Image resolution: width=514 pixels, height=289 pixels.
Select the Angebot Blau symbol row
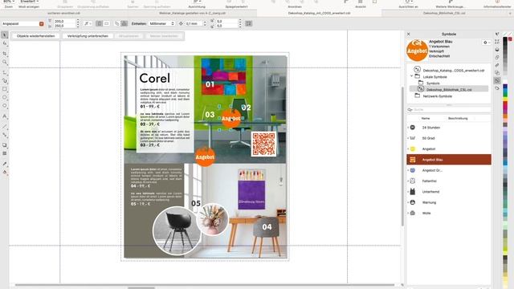pos(449,160)
